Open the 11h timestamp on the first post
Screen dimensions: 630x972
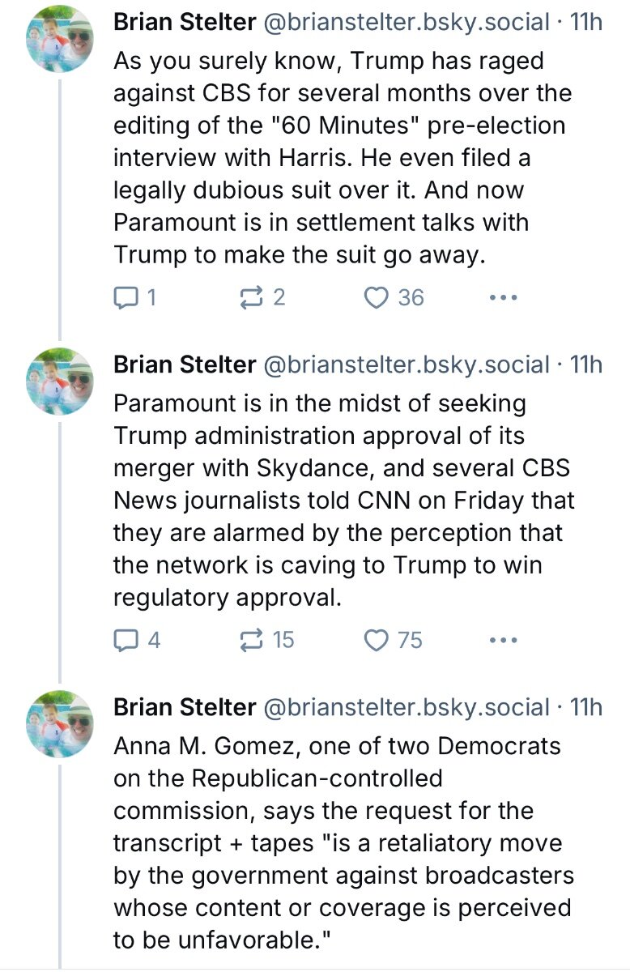pyautogui.click(x=586, y=23)
